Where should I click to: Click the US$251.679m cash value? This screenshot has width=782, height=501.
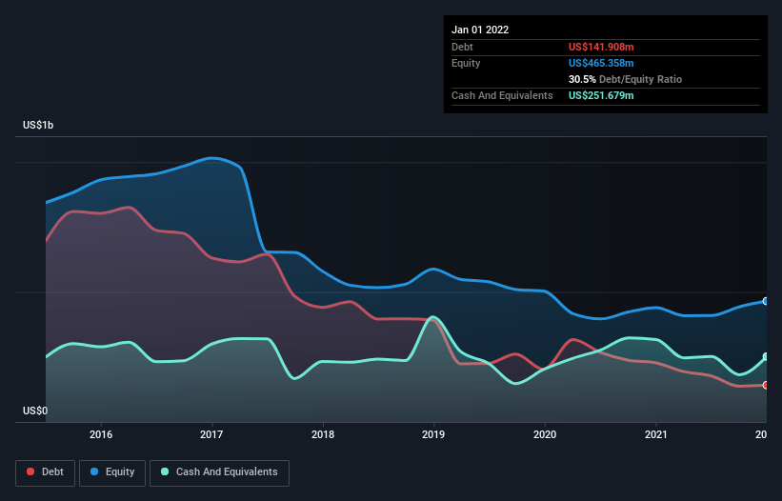601,95
